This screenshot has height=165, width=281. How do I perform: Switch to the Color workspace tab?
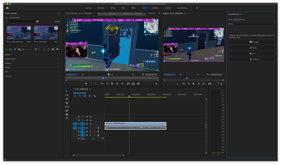(123, 8)
